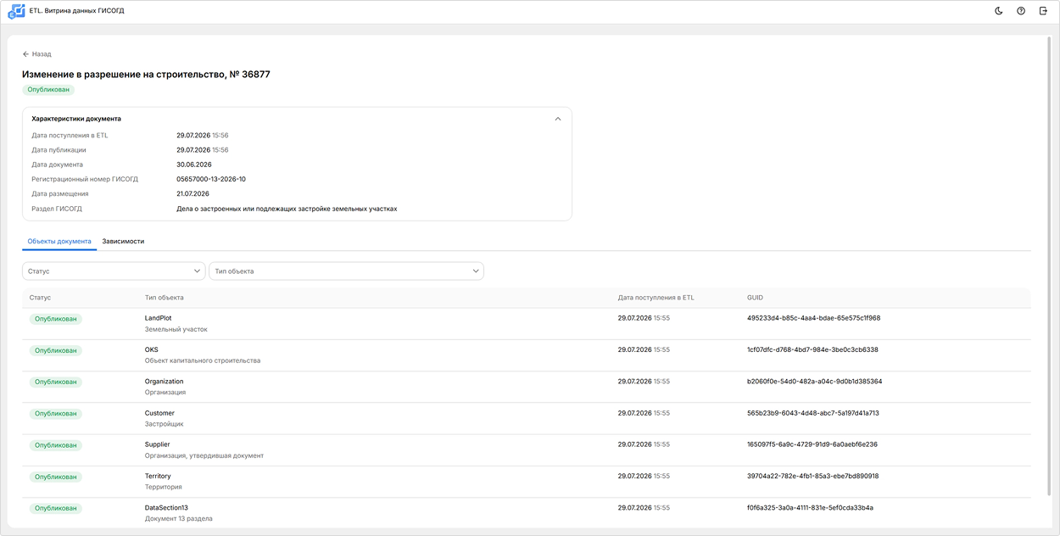Click the Опубликован badge in the LandPlot row
Screen dimensions: 1060x536
(x=55, y=319)
